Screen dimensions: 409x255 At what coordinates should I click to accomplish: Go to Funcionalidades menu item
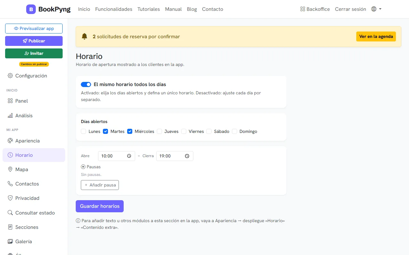tap(114, 9)
